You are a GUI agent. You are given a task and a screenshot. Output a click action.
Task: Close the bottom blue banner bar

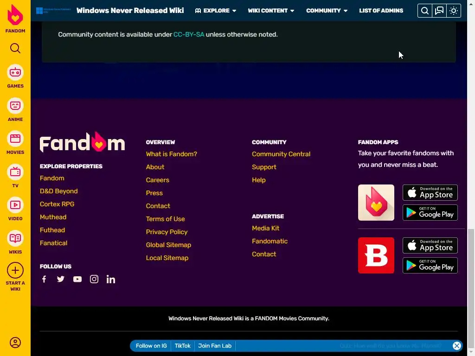click(x=457, y=346)
